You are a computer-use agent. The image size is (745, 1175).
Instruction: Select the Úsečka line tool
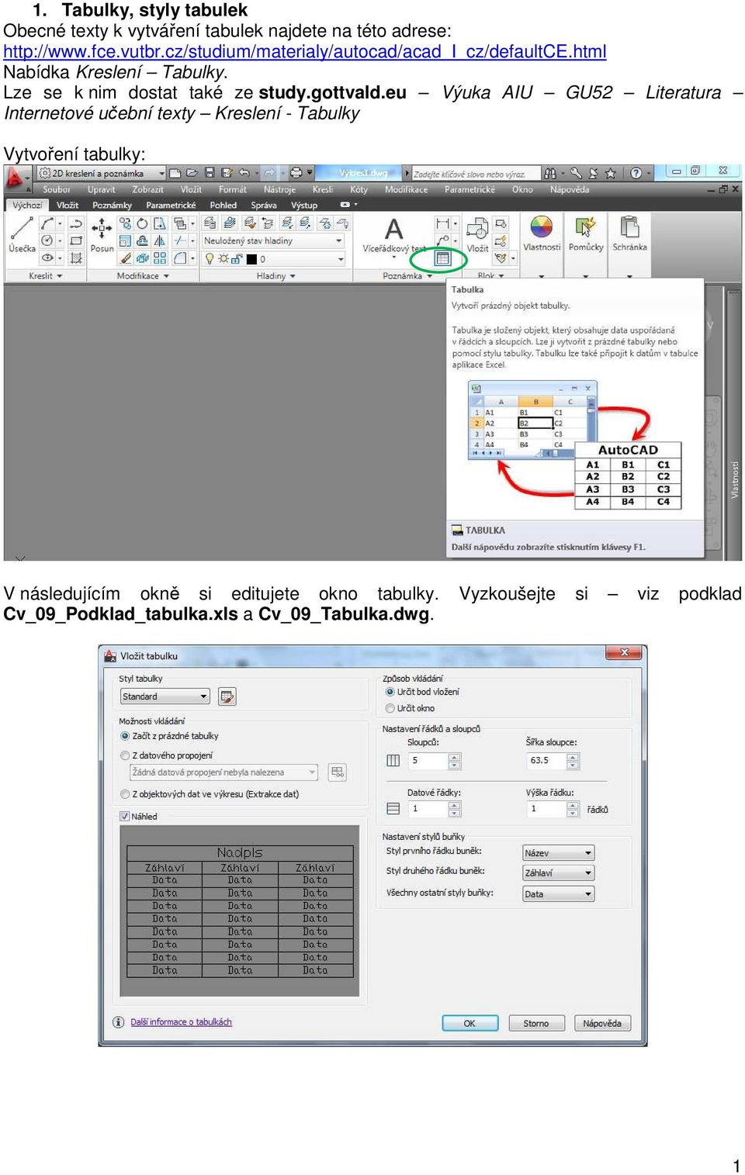[x=22, y=234]
